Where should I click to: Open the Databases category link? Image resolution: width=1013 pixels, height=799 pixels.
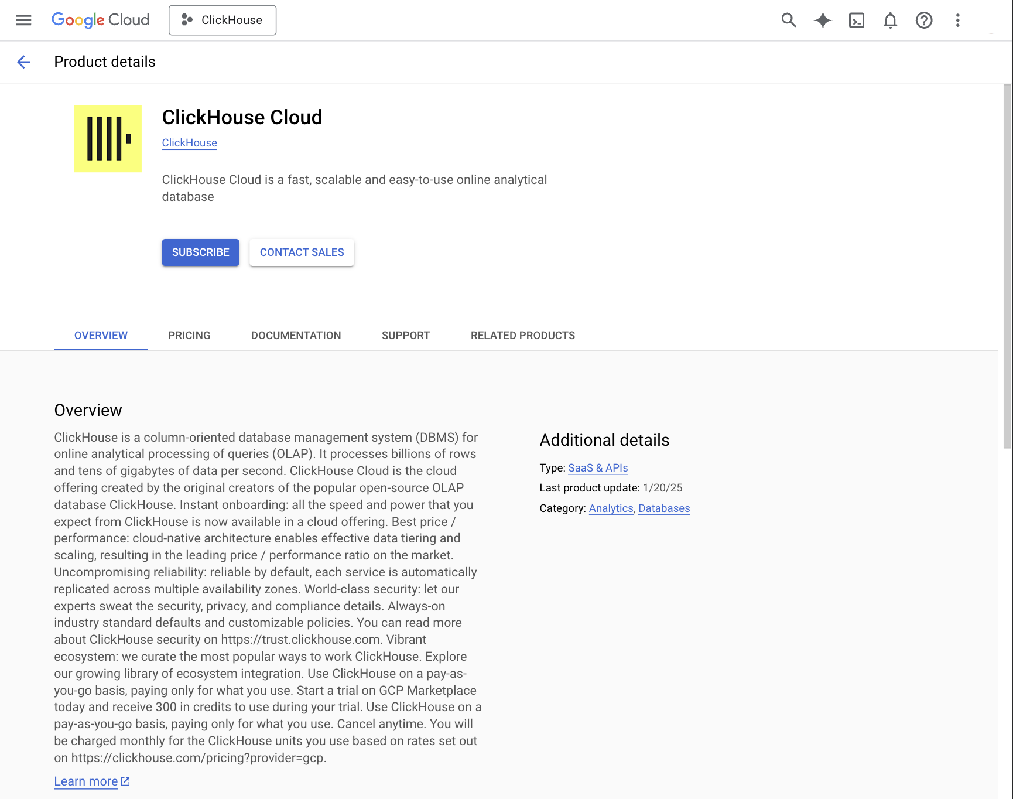pos(664,508)
